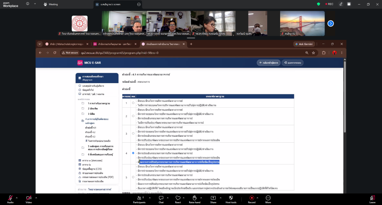Click the React heart icon
The image size is (382, 205).
(x=178, y=198)
